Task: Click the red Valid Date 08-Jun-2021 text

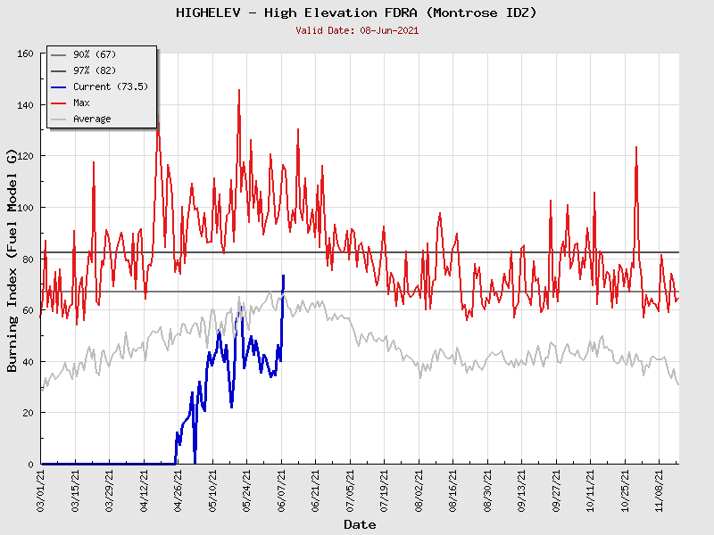Action: (357, 29)
